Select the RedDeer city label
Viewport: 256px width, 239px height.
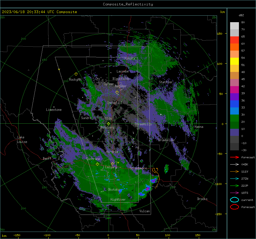[121, 86]
